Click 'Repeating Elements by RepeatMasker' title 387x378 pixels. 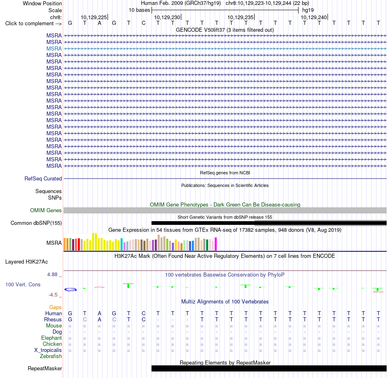tap(225, 363)
